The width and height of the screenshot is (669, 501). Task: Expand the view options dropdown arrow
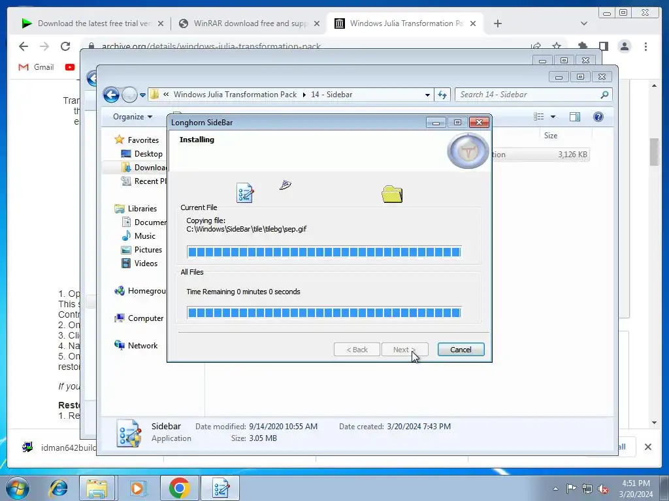coord(553,117)
